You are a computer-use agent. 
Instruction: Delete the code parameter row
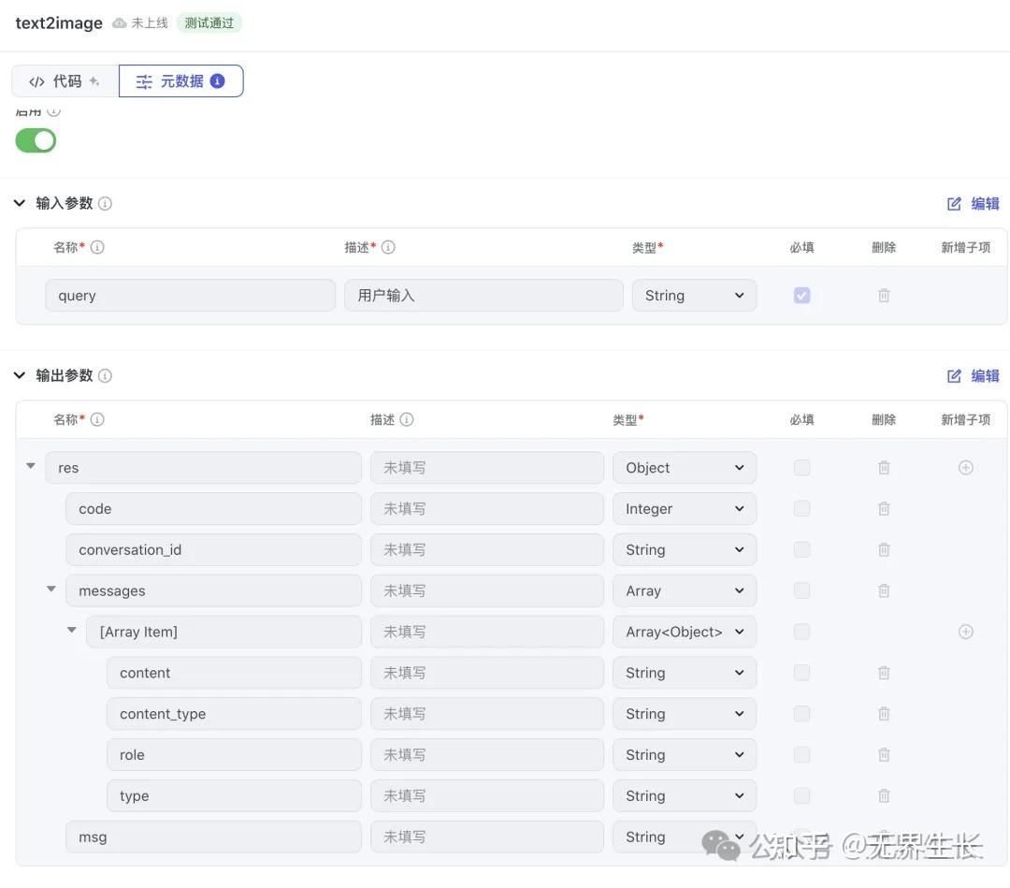tap(884, 508)
